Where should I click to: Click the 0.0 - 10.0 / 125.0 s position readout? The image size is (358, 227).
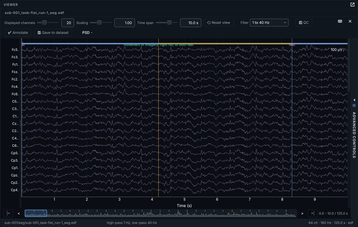[x=333, y=213]
